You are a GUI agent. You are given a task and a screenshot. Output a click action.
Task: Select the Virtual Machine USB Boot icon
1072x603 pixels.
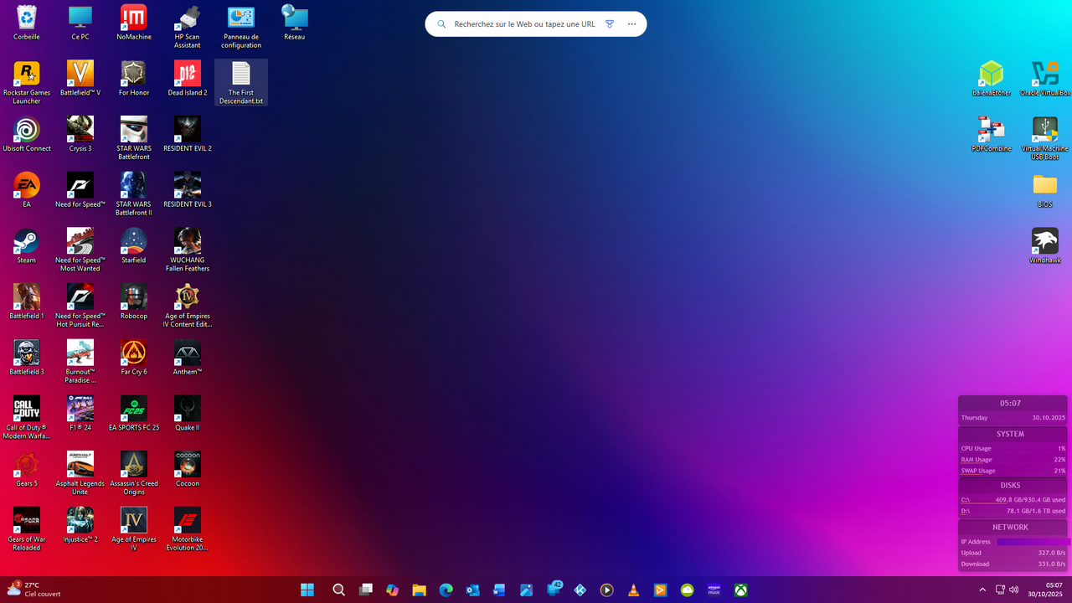coord(1045,139)
